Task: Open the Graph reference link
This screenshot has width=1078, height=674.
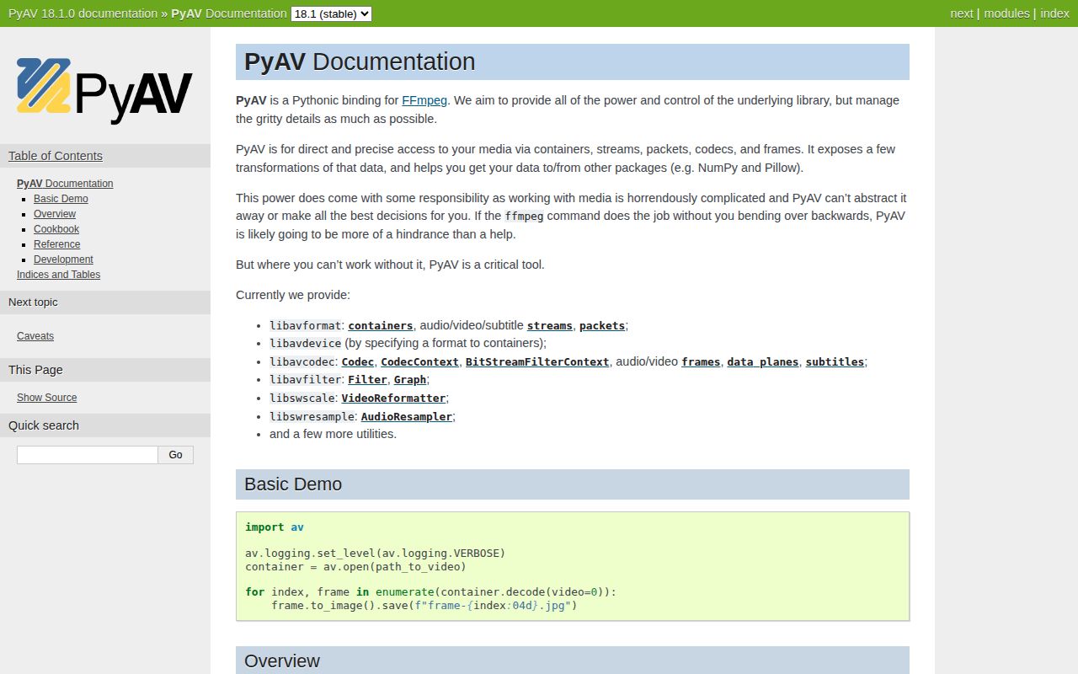Action: point(410,380)
